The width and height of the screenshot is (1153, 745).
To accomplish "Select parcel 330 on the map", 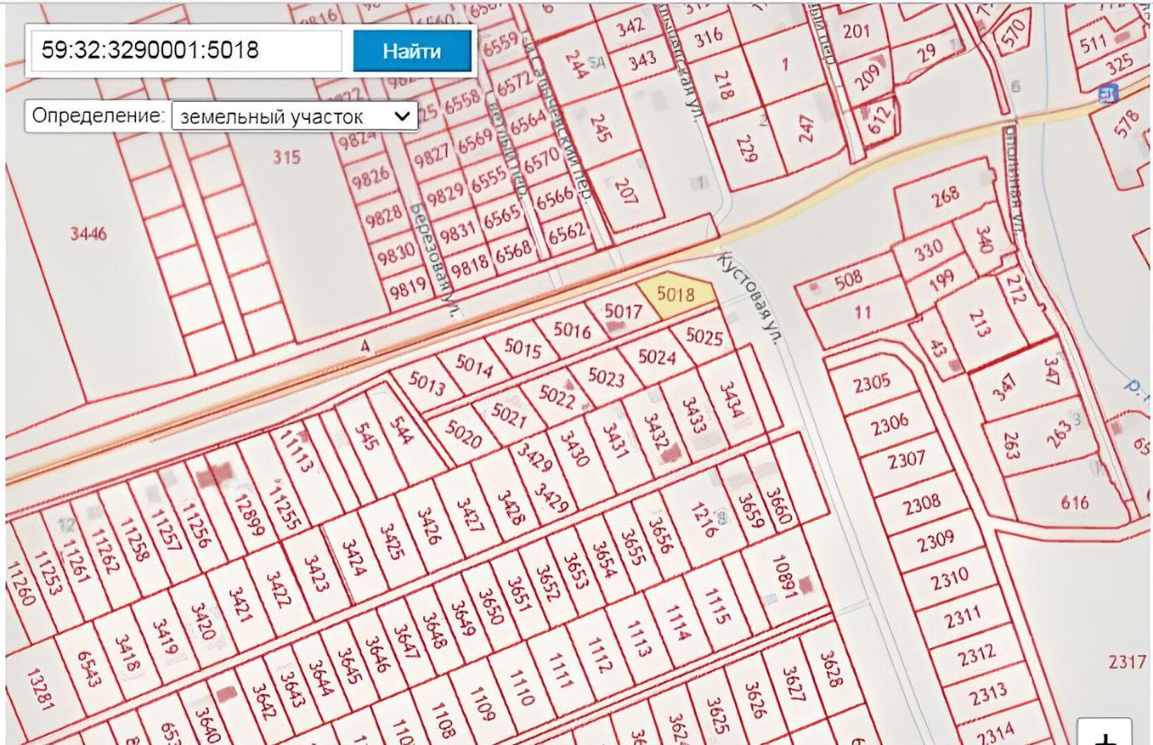I will (x=928, y=250).
